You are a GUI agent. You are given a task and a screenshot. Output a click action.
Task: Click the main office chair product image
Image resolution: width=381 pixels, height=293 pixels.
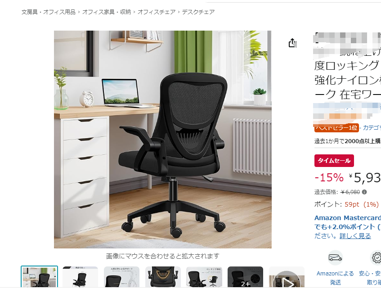coord(162,140)
